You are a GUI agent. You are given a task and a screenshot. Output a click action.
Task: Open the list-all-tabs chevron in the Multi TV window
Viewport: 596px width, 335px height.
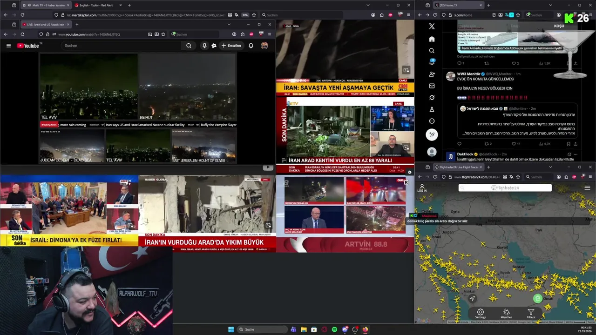coord(368,5)
